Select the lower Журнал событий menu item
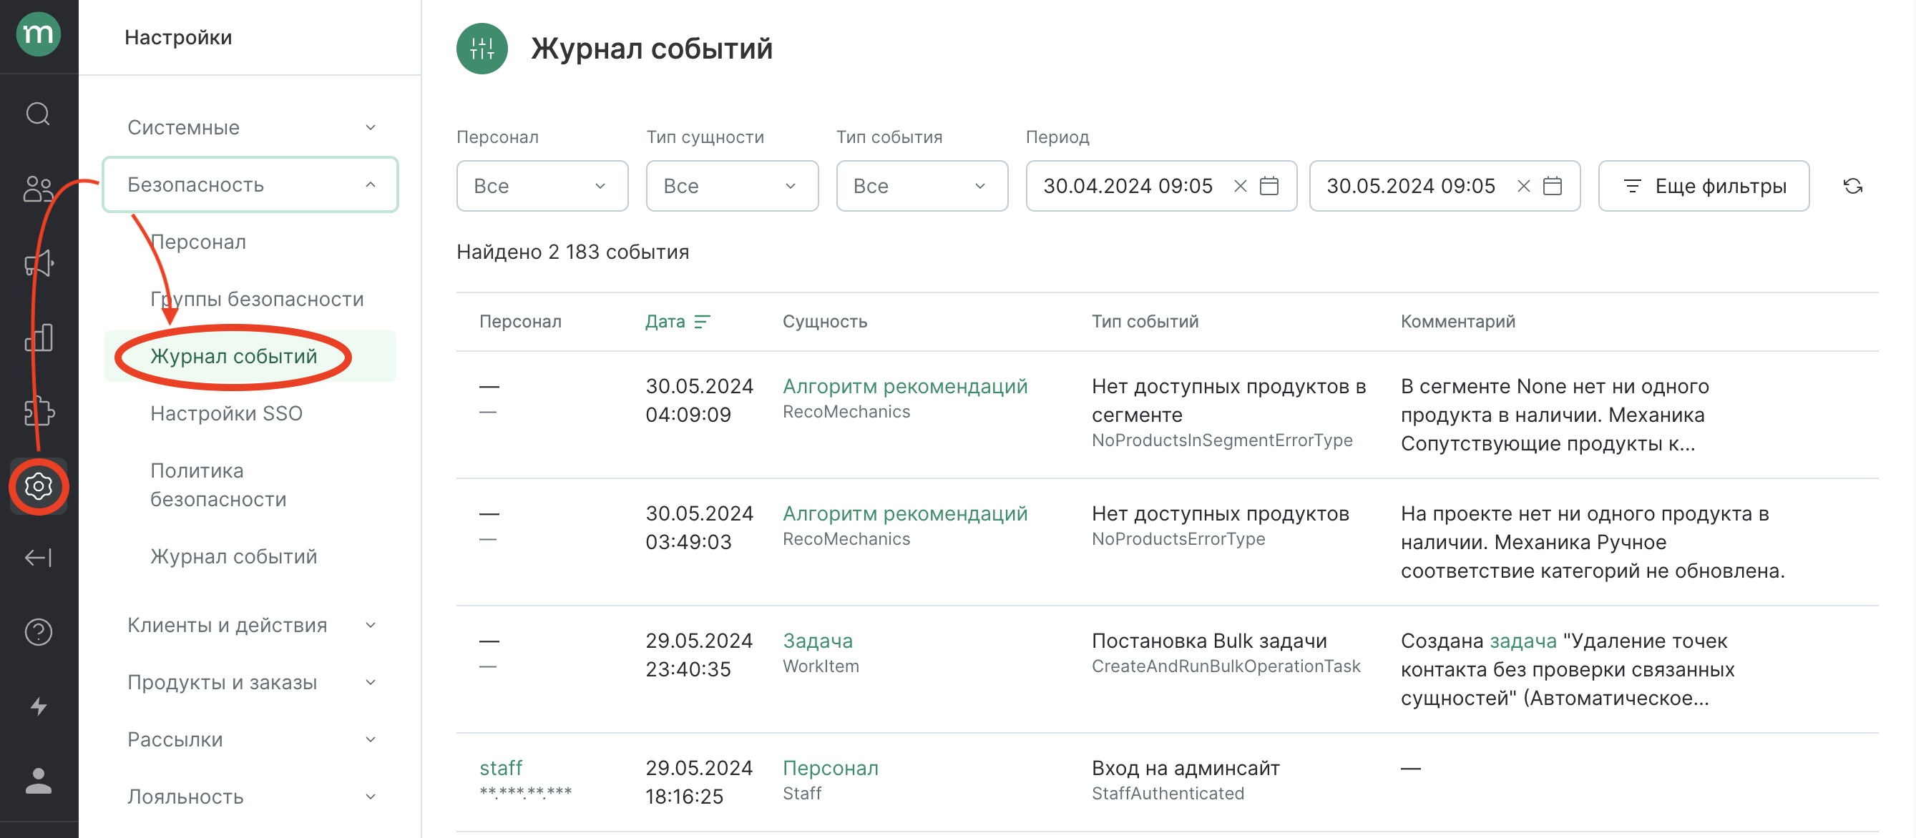The image size is (1916, 838). pos(233,556)
